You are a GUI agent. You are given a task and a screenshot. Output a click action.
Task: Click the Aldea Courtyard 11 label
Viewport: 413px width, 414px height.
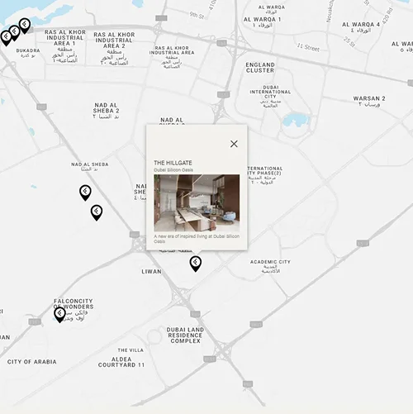(121, 362)
